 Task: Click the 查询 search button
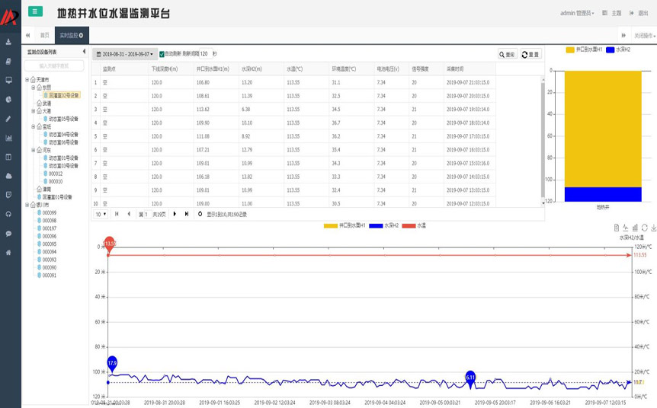coord(508,54)
